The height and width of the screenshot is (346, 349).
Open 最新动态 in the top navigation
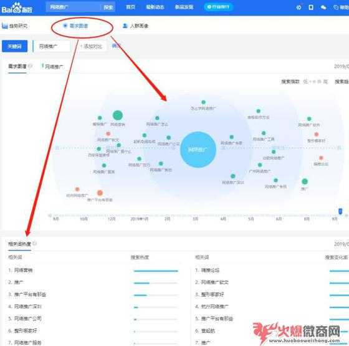[x=155, y=7]
